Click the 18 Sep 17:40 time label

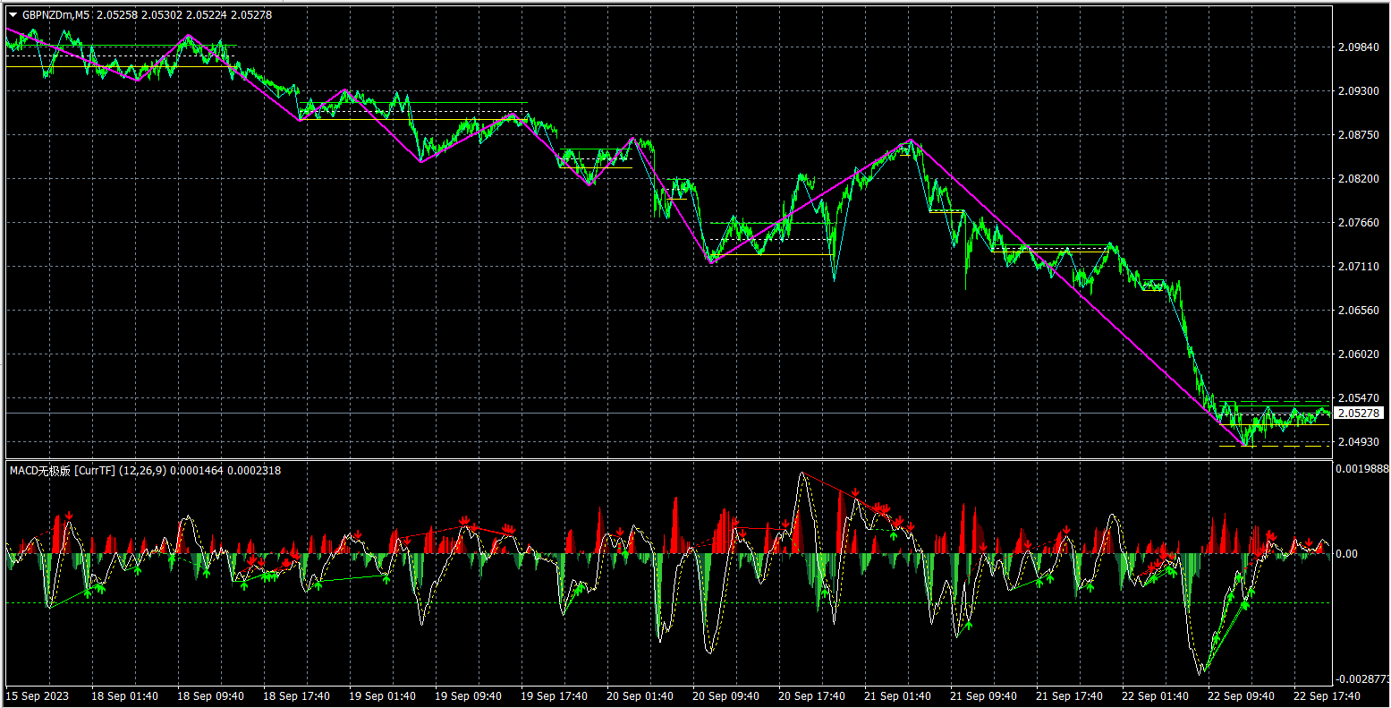pos(297,696)
